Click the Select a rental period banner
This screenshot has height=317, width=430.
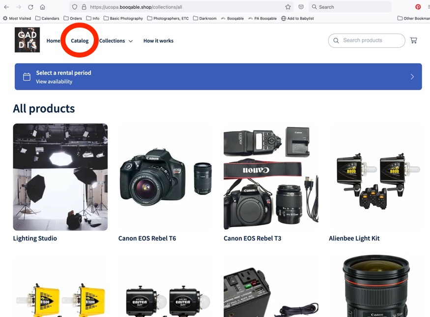(x=218, y=77)
